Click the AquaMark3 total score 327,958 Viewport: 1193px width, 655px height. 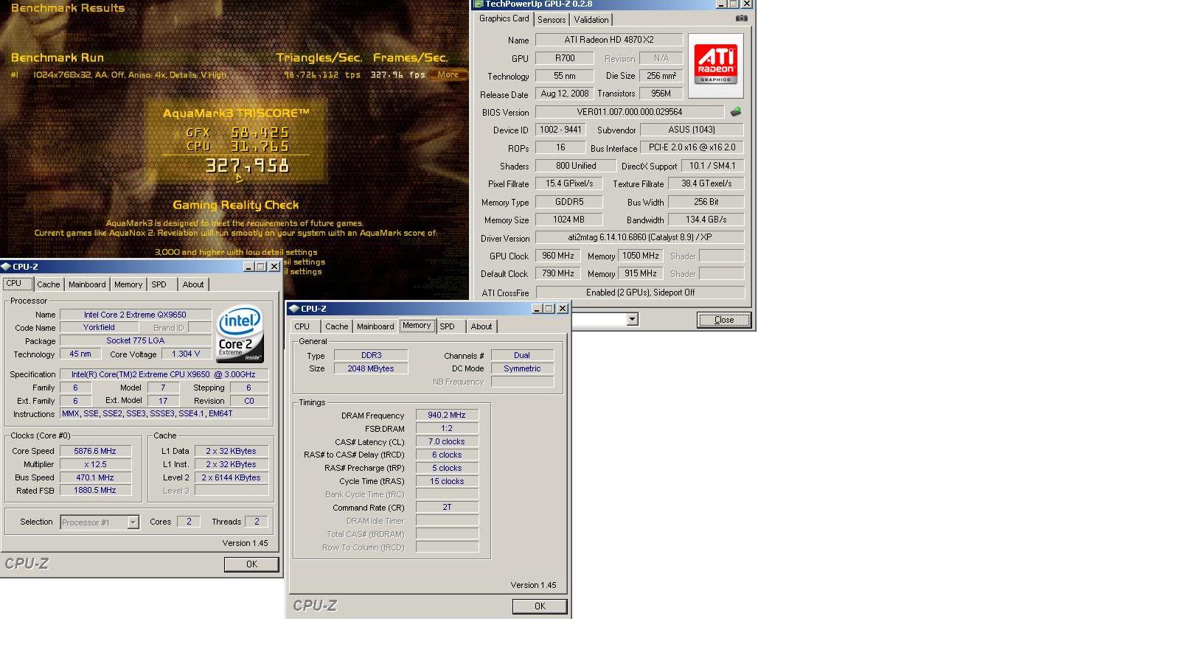point(247,166)
